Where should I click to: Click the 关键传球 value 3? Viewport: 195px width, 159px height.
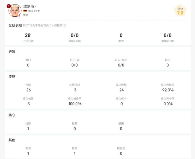coord(74,90)
